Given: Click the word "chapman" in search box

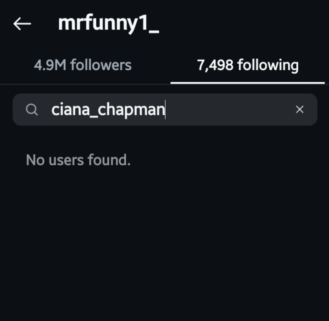Looking at the screenshot, I should tap(131, 110).
